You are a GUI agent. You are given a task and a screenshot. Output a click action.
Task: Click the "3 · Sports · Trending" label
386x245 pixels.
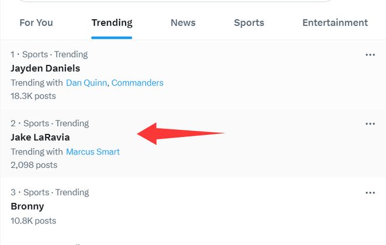point(50,192)
